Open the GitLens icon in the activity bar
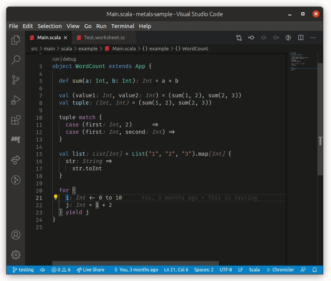The image size is (331, 281). point(16,180)
